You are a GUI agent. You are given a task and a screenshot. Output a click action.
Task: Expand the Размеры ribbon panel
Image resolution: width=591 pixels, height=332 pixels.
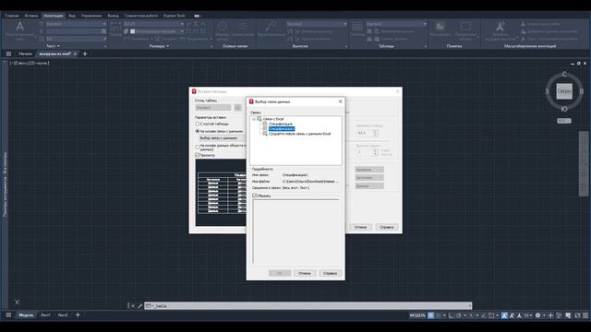(159, 46)
